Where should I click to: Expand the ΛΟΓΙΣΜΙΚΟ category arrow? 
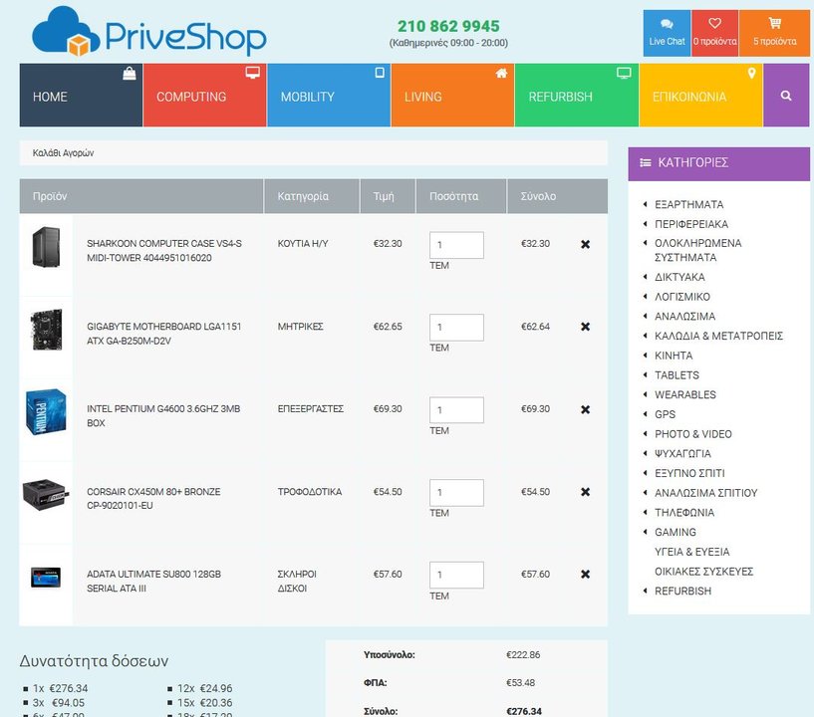coord(646,297)
